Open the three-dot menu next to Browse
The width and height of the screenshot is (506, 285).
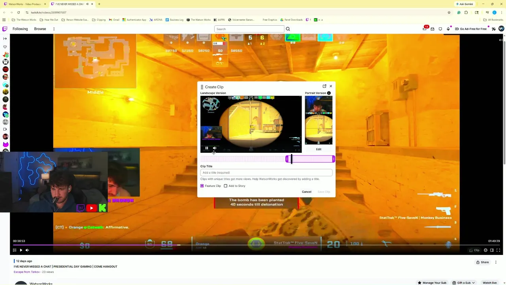pyautogui.click(x=54, y=29)
